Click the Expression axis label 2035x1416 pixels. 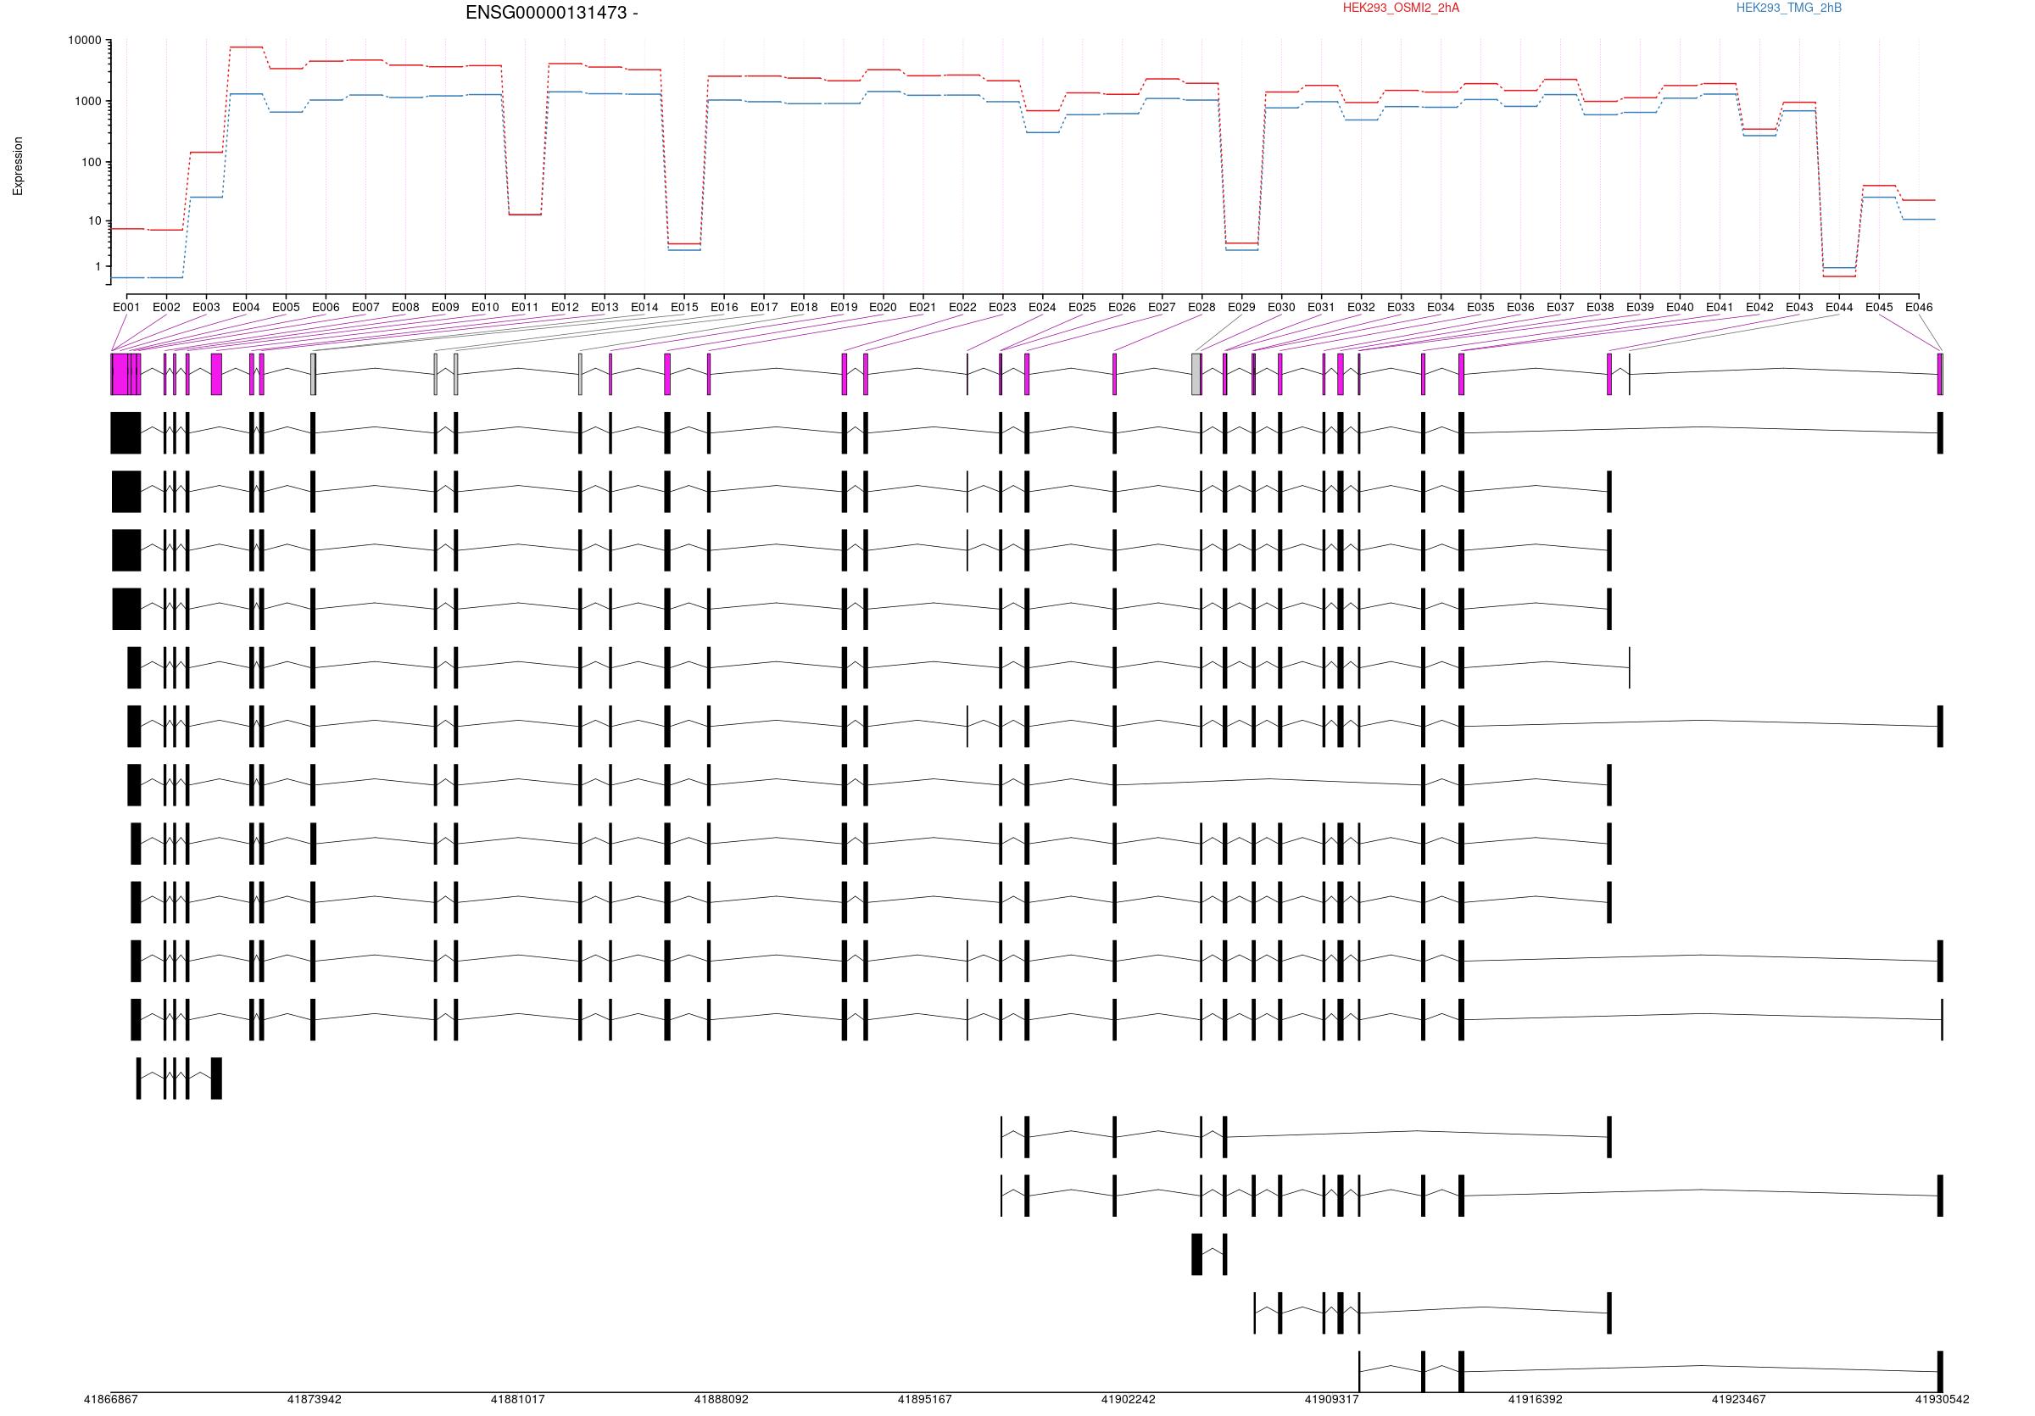click(18, 165)
